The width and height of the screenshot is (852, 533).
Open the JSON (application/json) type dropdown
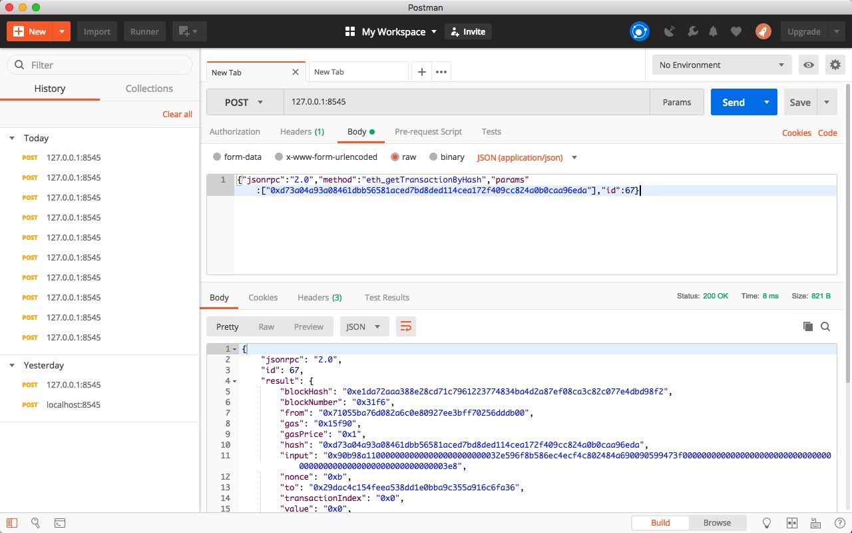527,158
